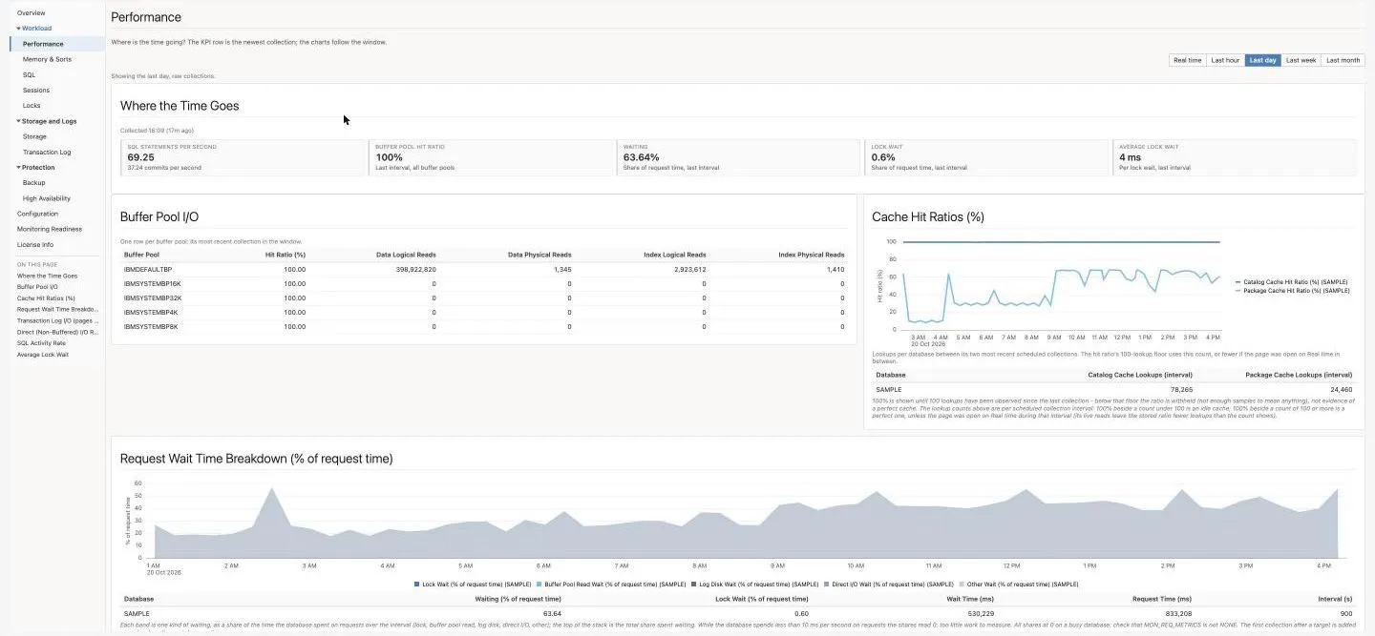
Task: Toggle Catalog Cache Hit Ratio legend entry
Action: click(x=1292, y=282)
